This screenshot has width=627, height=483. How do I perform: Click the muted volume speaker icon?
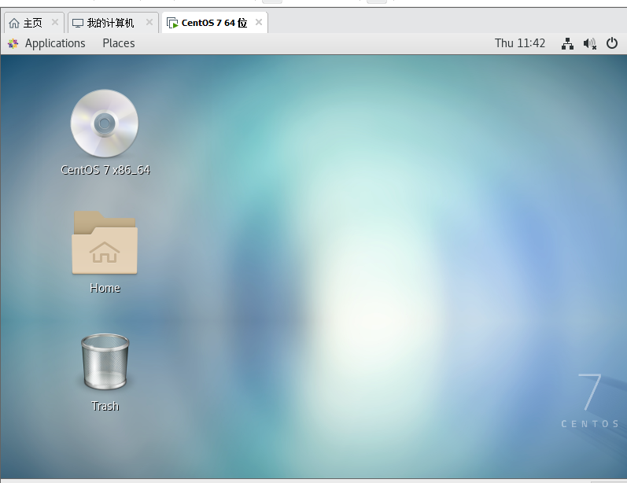click(590, 43)
